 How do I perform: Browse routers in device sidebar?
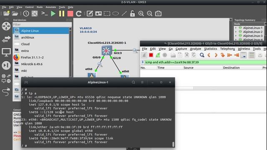(6, 26)
